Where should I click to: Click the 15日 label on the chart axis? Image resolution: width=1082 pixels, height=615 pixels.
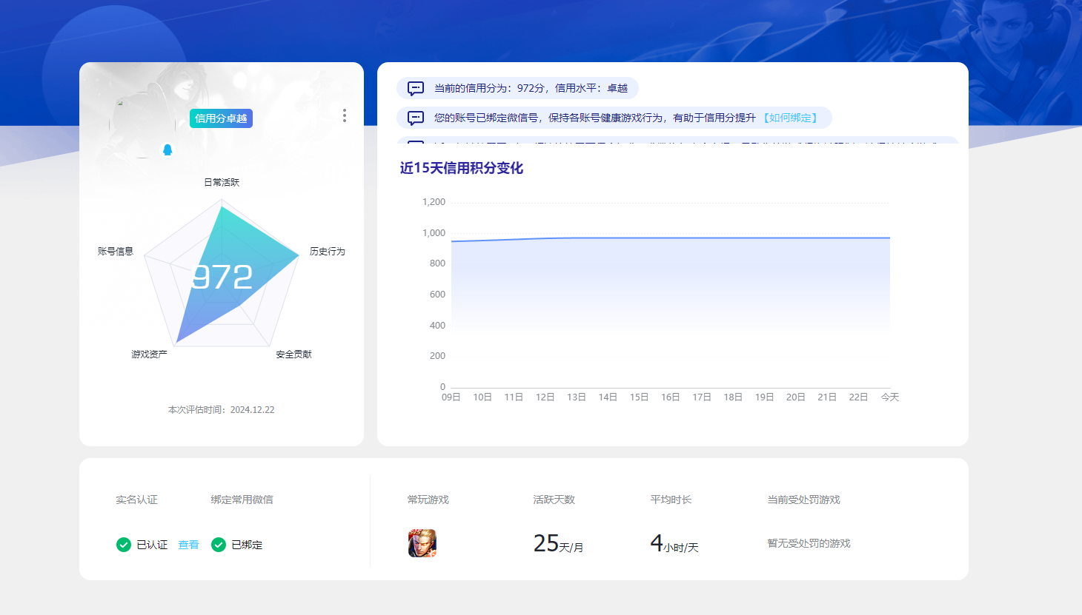click(640, 397)
